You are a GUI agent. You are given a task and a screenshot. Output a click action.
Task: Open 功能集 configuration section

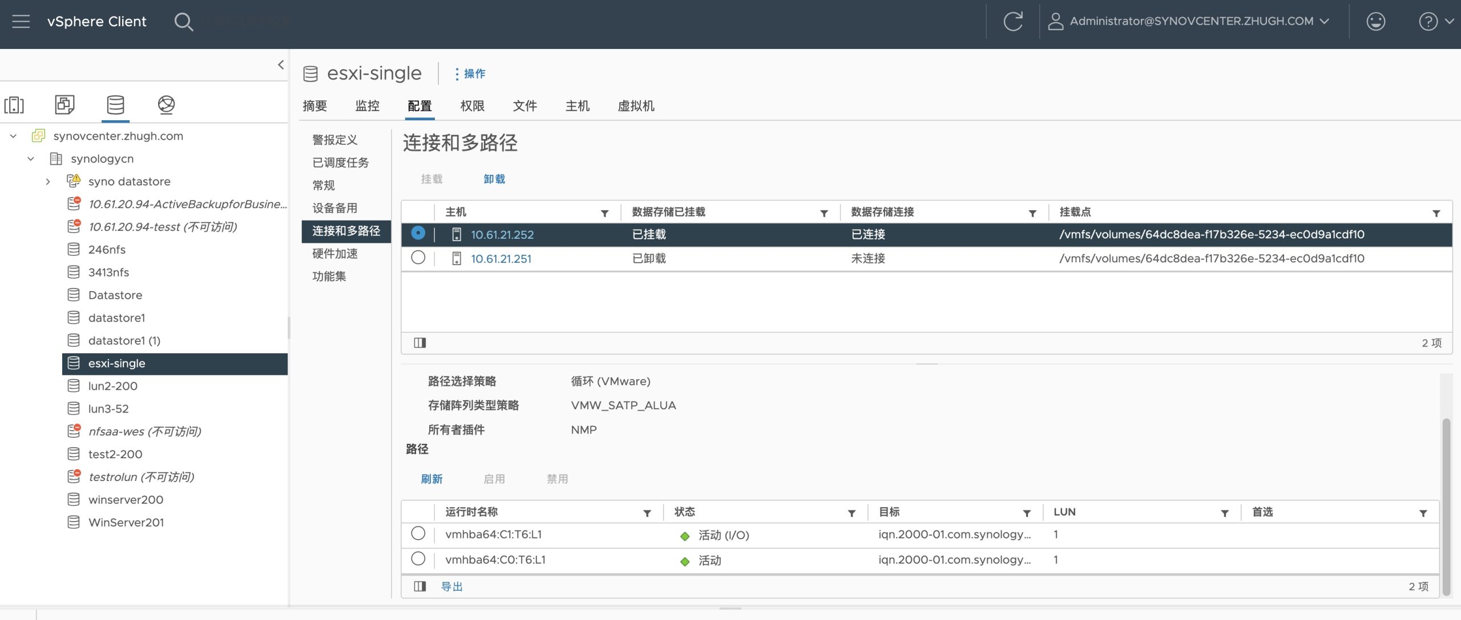pyautogui.click(x=329, y=276)
